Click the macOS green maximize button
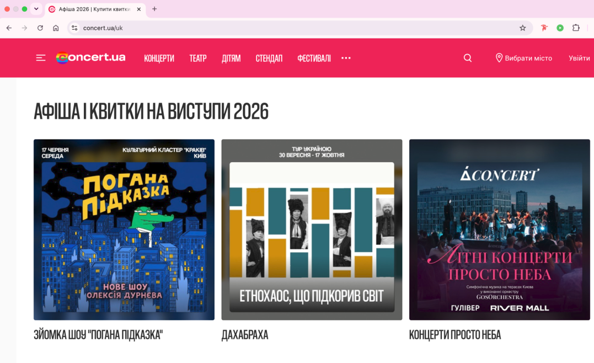This screenshot has height=363, width=594. [x=24, y=9]
